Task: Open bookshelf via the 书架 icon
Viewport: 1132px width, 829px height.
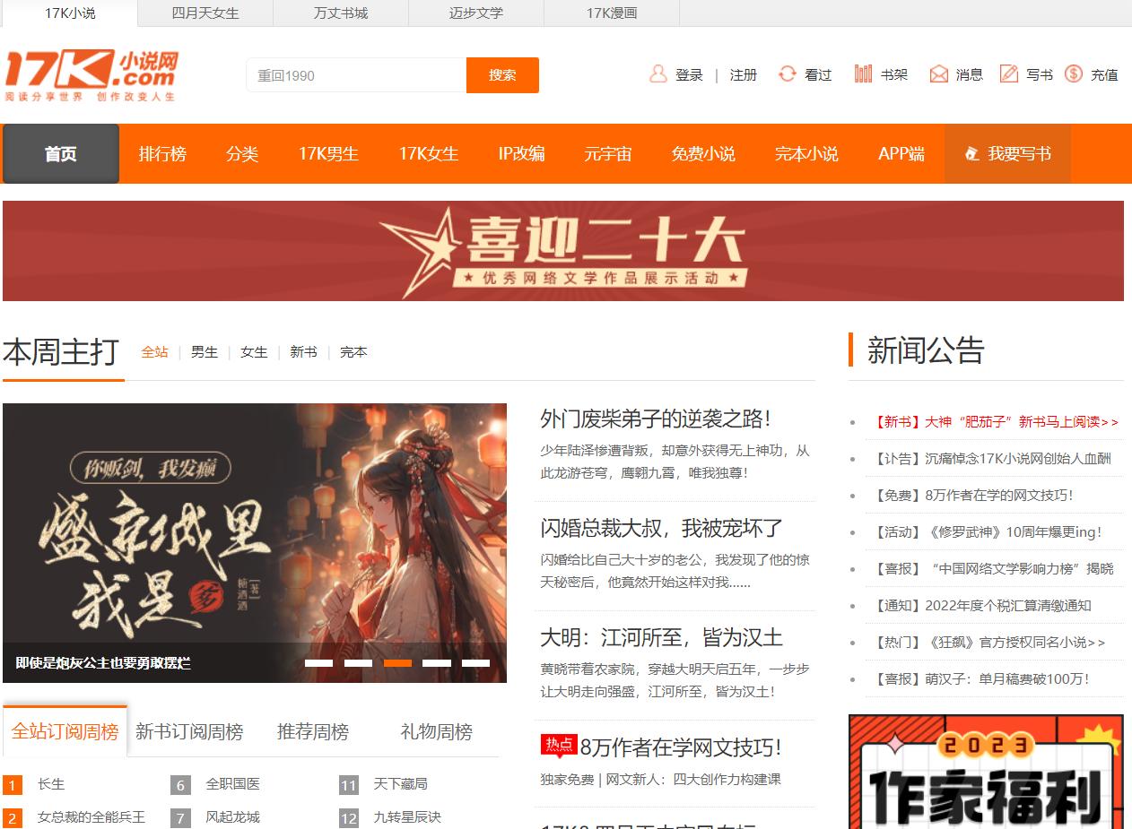Action: tap(864, 75)
